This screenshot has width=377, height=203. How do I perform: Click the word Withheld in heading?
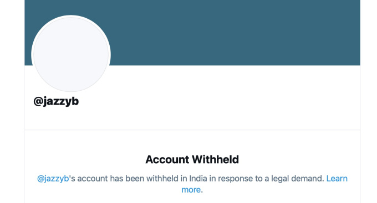coord(216,159)
